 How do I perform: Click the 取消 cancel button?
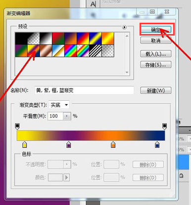point(156,41)
